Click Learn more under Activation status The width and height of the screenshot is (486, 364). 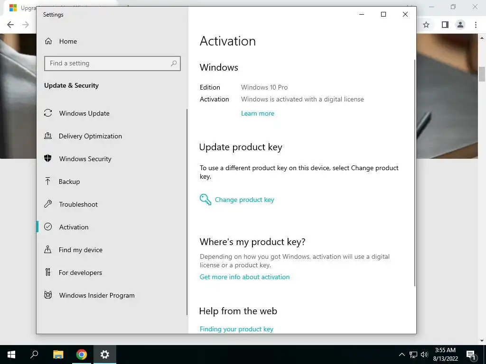pyautogui.click(x=258, y=113)
